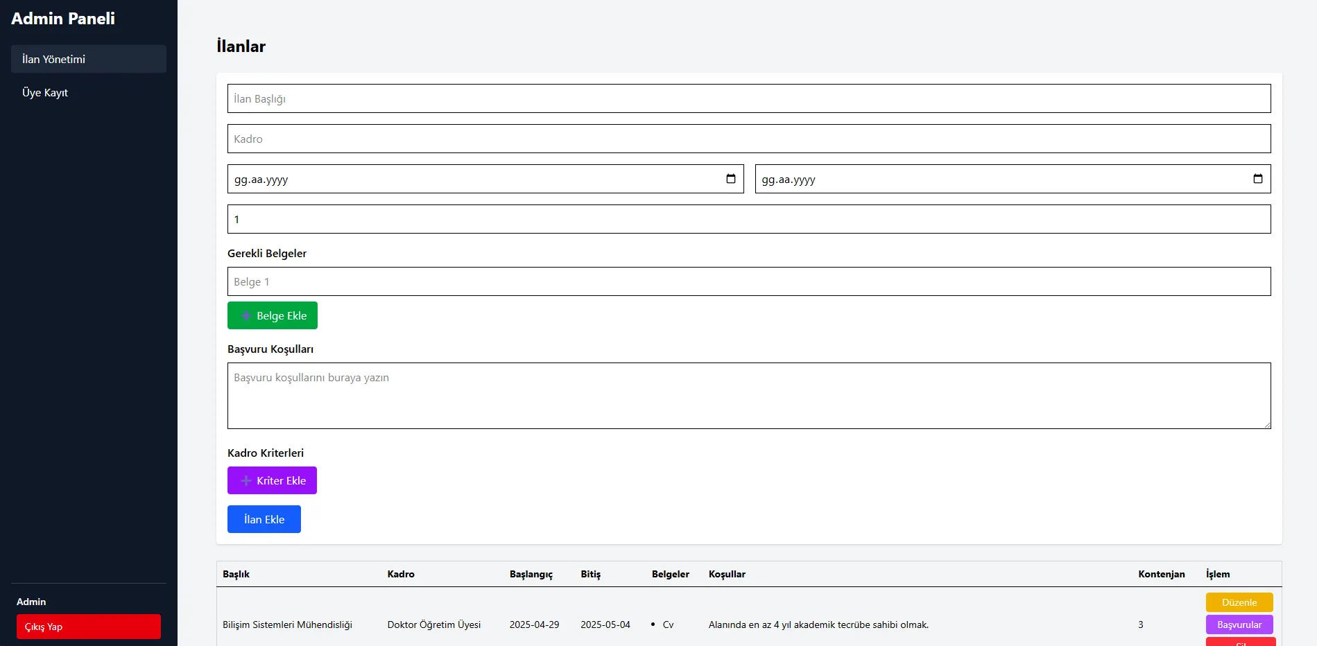Click the Admin username in the sidebar
Viewport: 1317px width, 646px height.
pyautogui.click(x=31, y=602)
